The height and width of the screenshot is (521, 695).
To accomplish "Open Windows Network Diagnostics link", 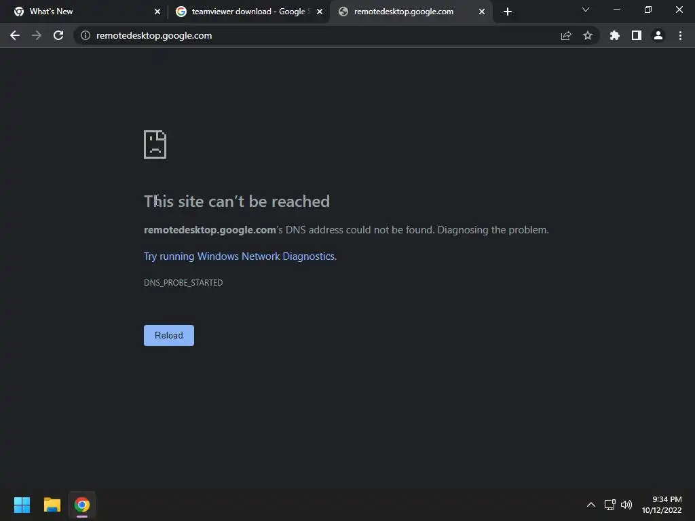I will click(240, 256).
